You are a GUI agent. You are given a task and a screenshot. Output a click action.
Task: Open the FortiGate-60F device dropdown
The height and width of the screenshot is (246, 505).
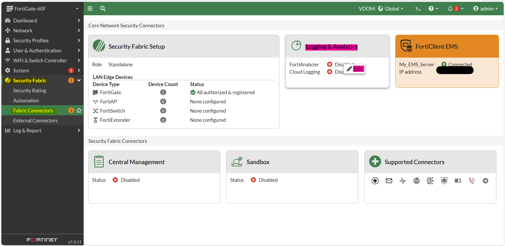pos(43,9)
